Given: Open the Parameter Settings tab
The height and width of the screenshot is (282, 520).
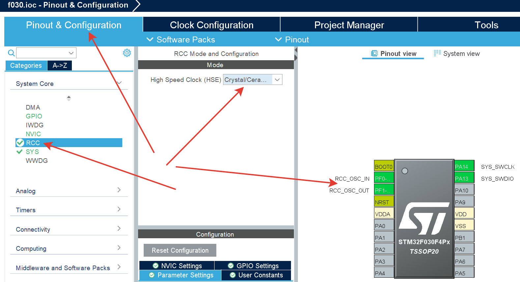Looking at the screenshot, I should coord(180,275).
